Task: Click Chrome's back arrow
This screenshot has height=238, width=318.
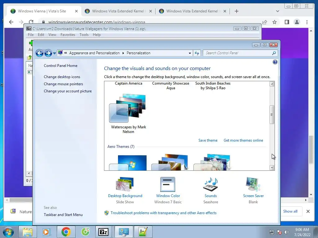Action: click(x=11, y=22)
